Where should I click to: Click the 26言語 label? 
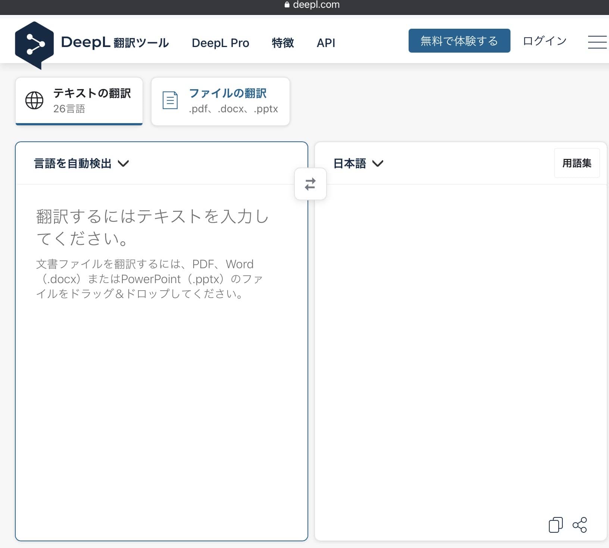click(69, 109)
